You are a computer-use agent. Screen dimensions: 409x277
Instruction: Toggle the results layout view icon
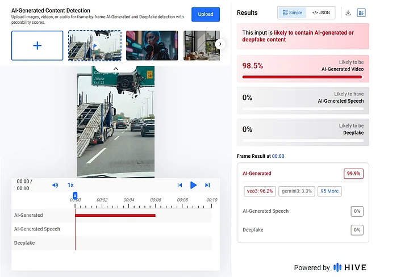click(361, 12)
